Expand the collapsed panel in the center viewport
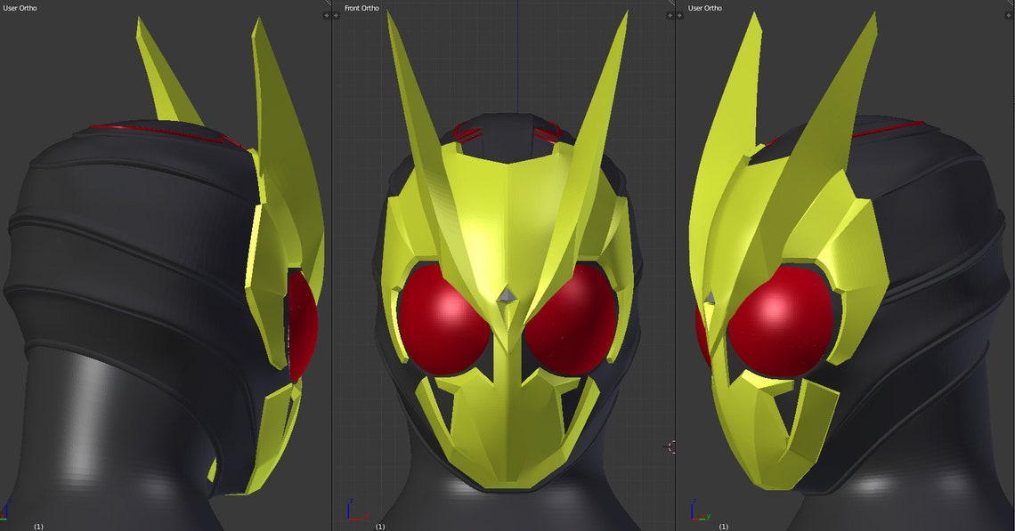This screenshot has width=1015, height=531. pos(336,16)
